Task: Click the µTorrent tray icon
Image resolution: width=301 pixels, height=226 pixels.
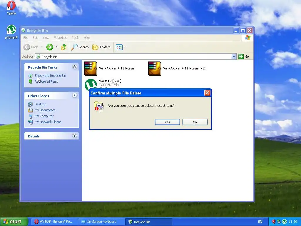Action: point(285,222)
